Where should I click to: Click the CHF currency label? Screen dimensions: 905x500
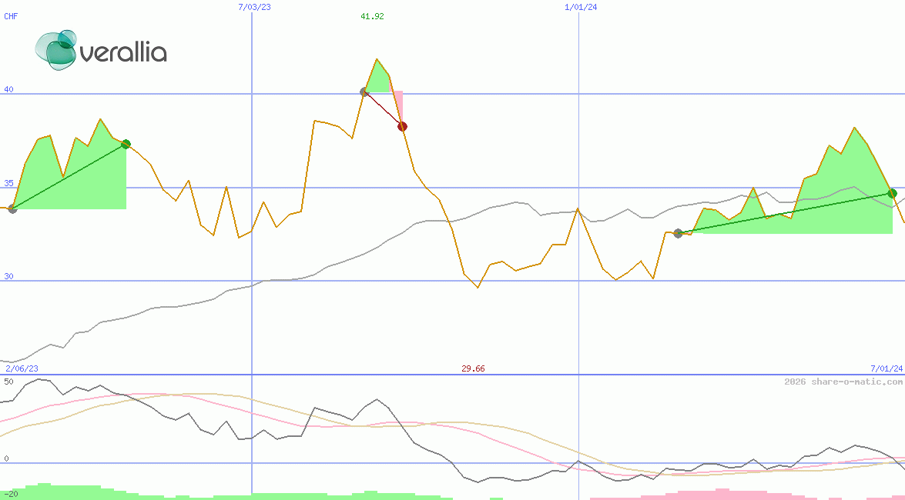click(x=12, y=15)
